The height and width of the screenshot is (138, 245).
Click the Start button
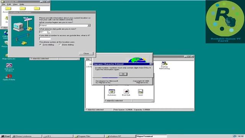coord(5,136)
